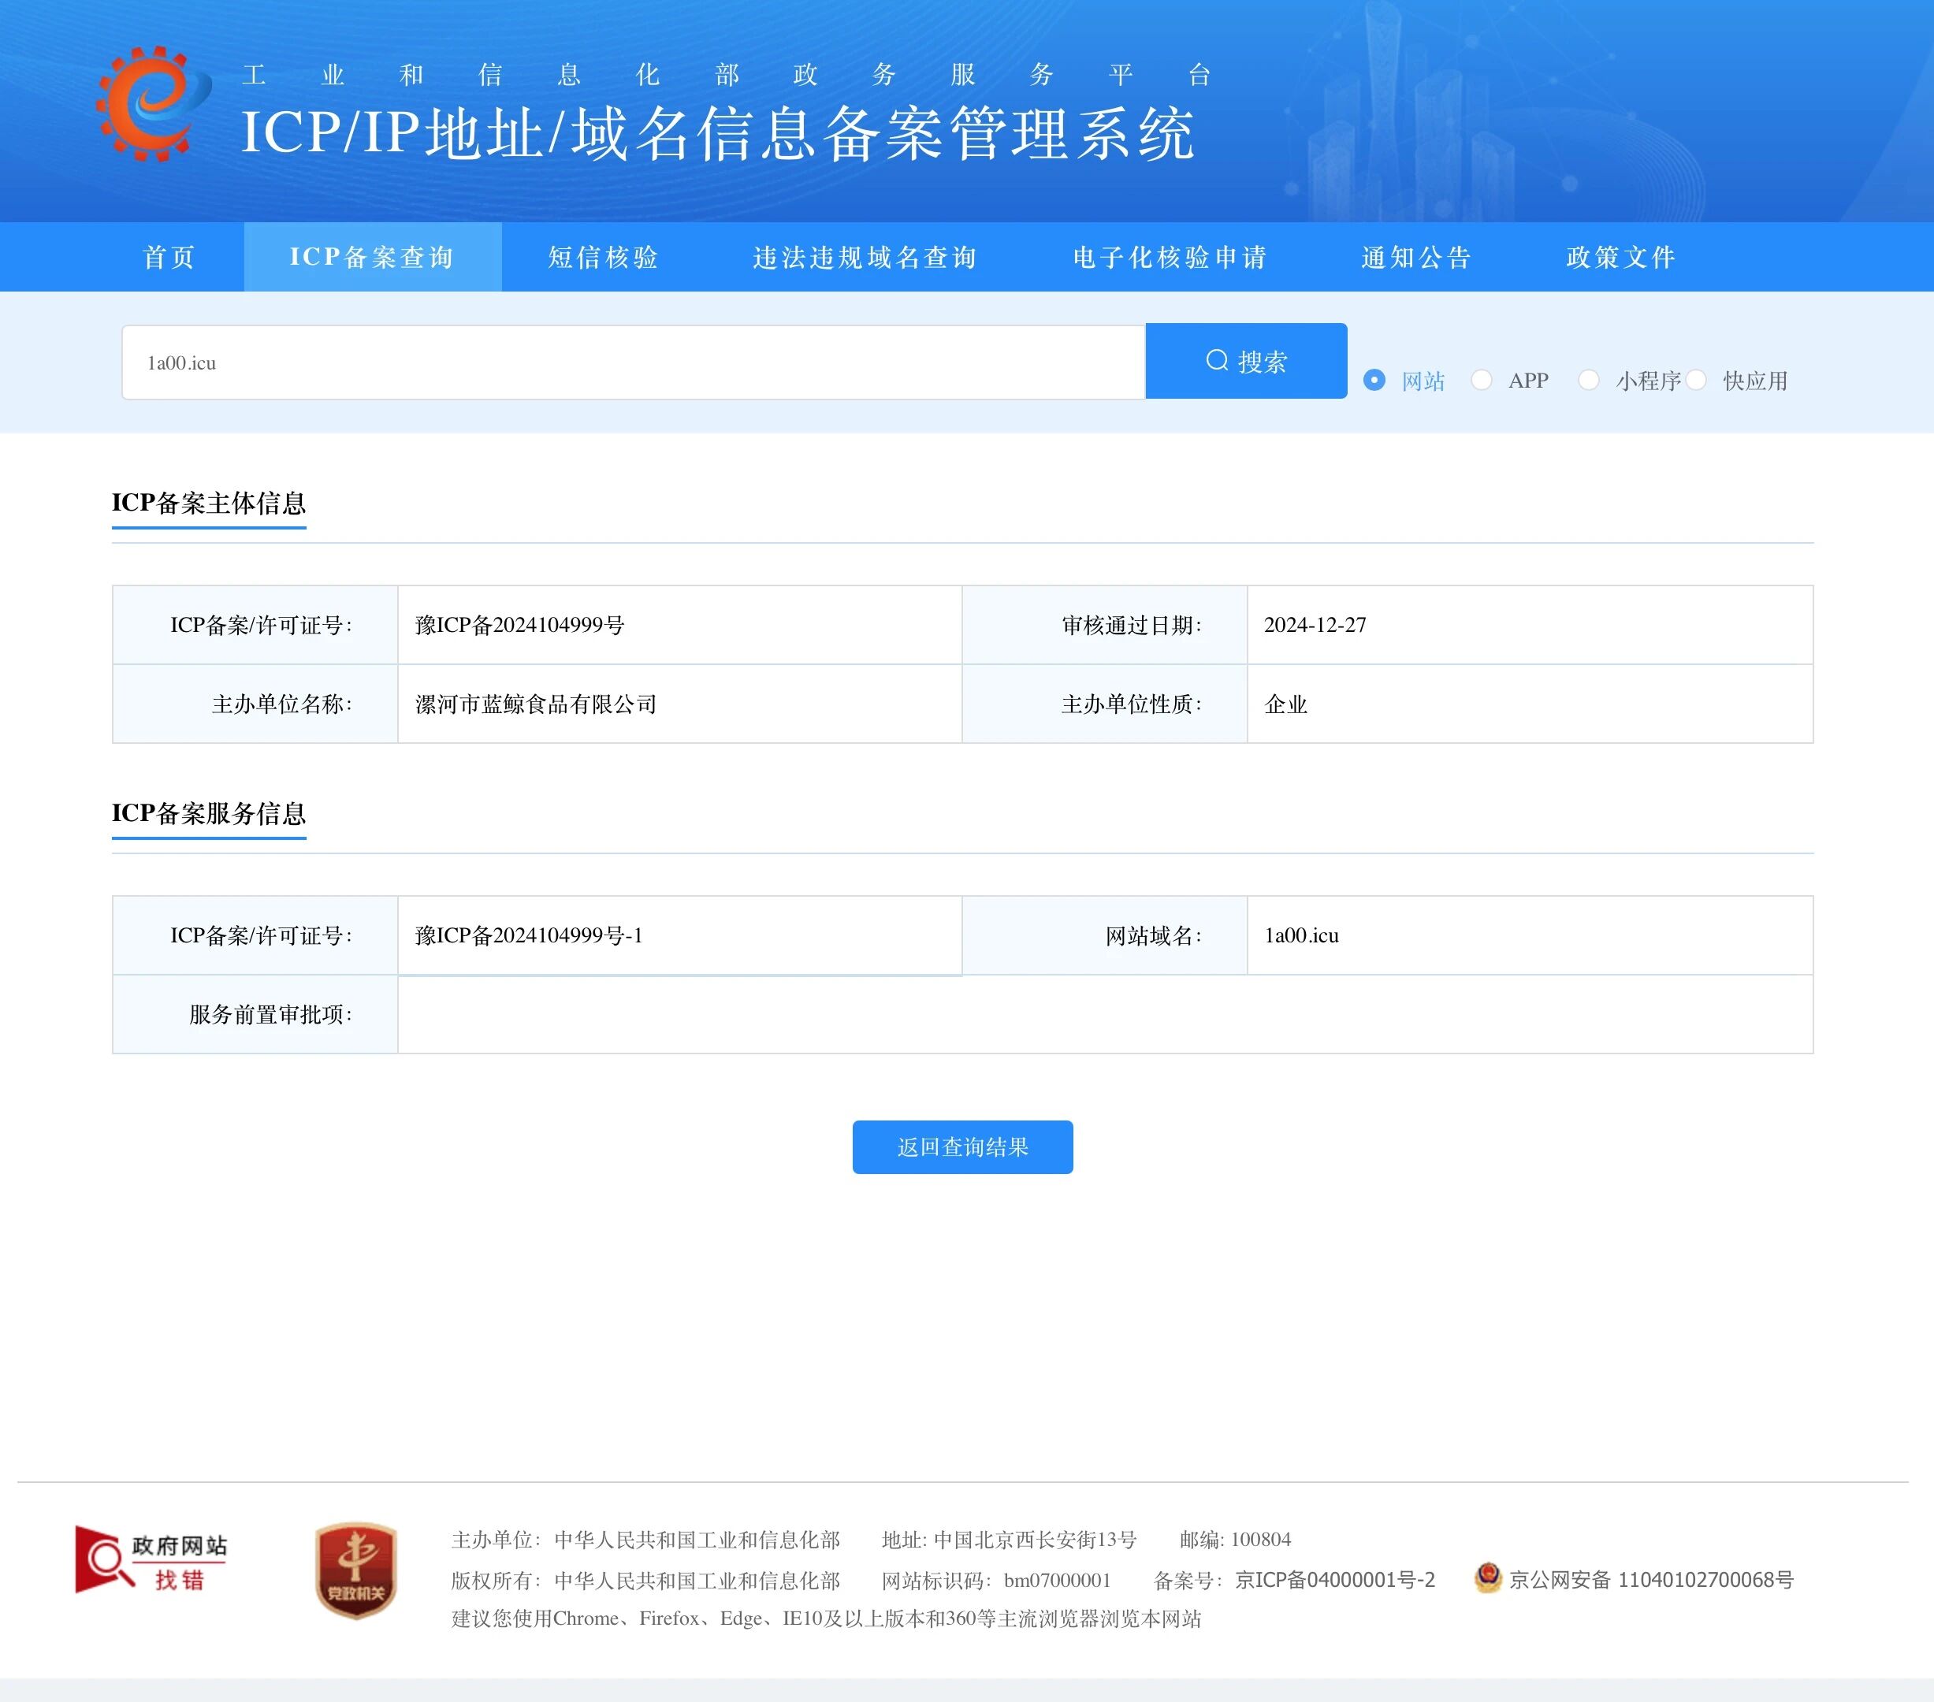The width and height of the screenshot is (1934, 1702).
Task: Select the 小程序 radio option
Action: 1589,381
